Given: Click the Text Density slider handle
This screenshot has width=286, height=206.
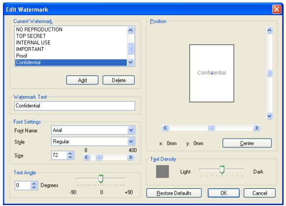Looking at the screenshot, I should pos(222,169).
